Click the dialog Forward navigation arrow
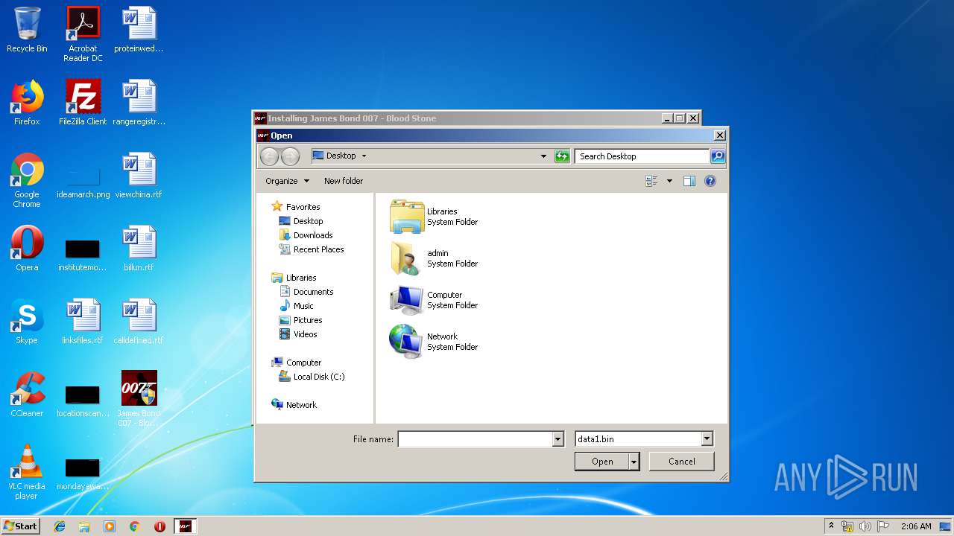The height and width of the screenshot is (536, 954). [x=290, y=156]
